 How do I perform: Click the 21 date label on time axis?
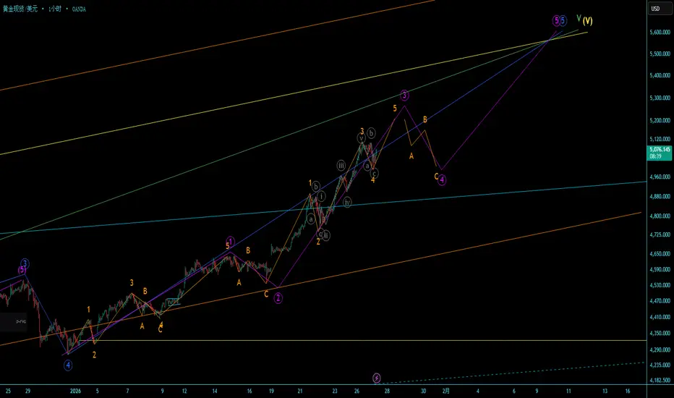(x=300, y=391)
